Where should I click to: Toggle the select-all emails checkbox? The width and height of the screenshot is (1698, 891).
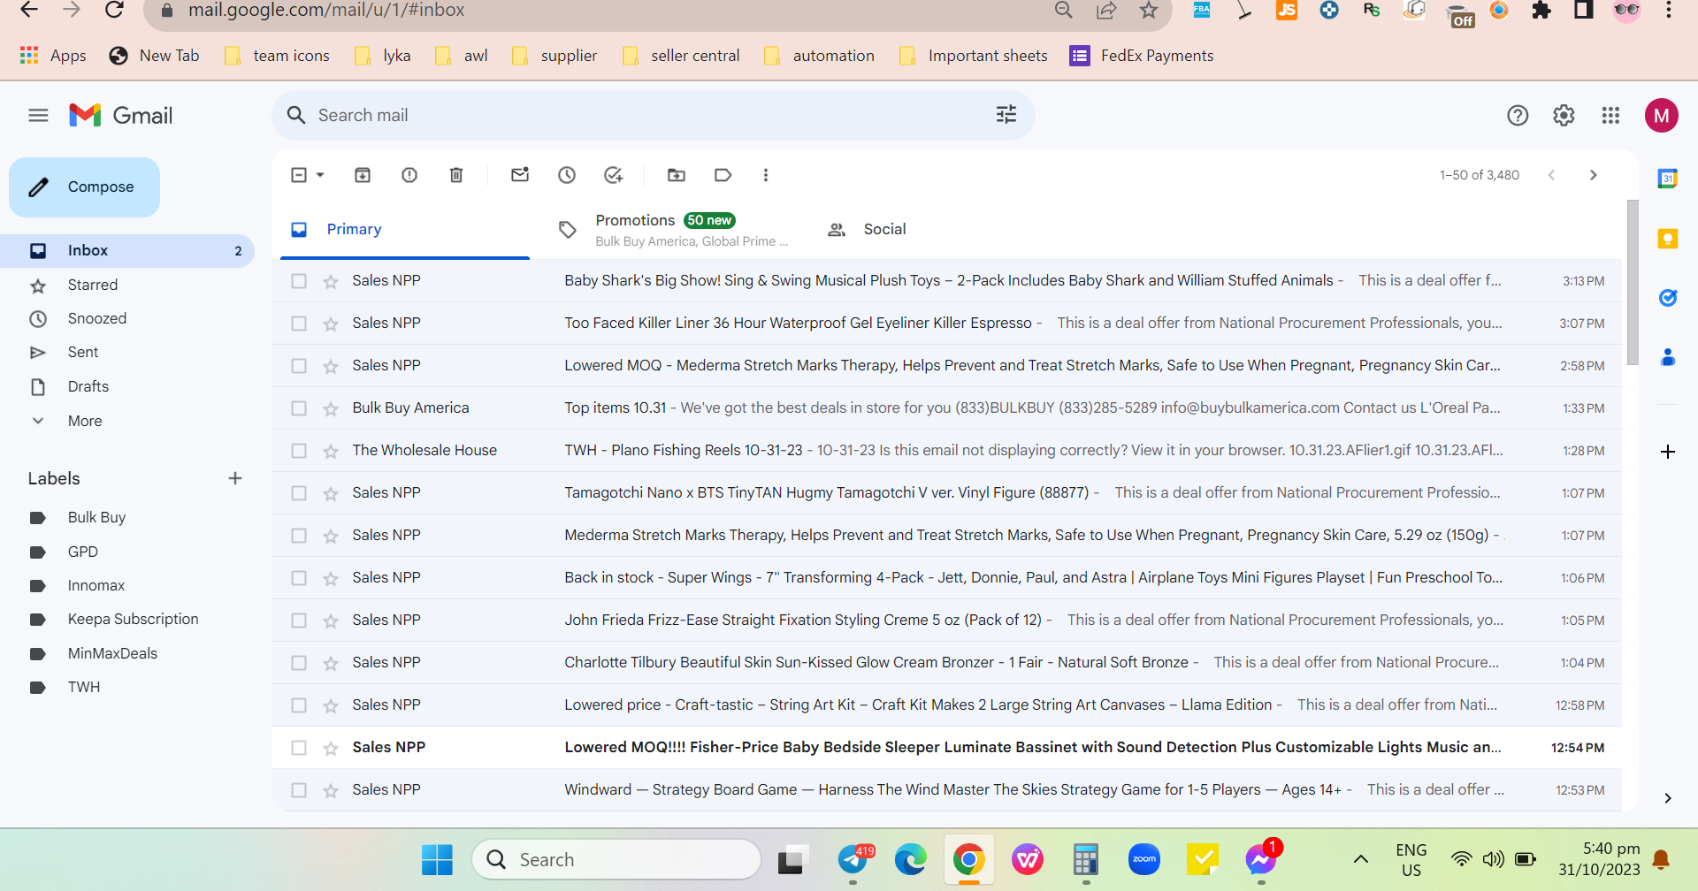pos(299,175)
